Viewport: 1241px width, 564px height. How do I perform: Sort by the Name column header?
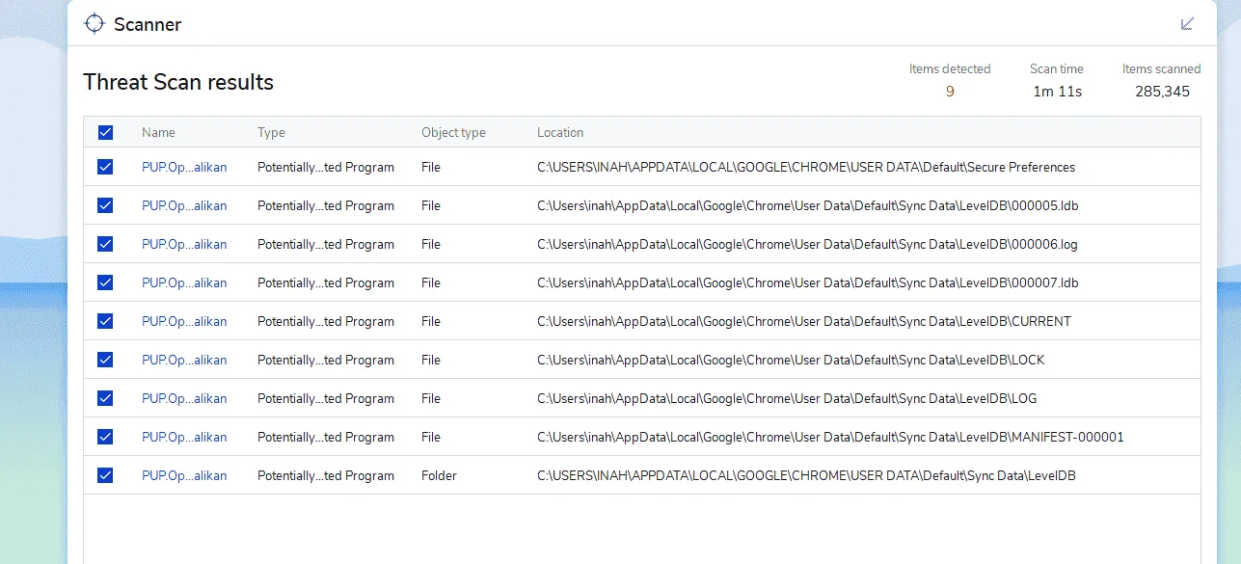pos(158,132)
